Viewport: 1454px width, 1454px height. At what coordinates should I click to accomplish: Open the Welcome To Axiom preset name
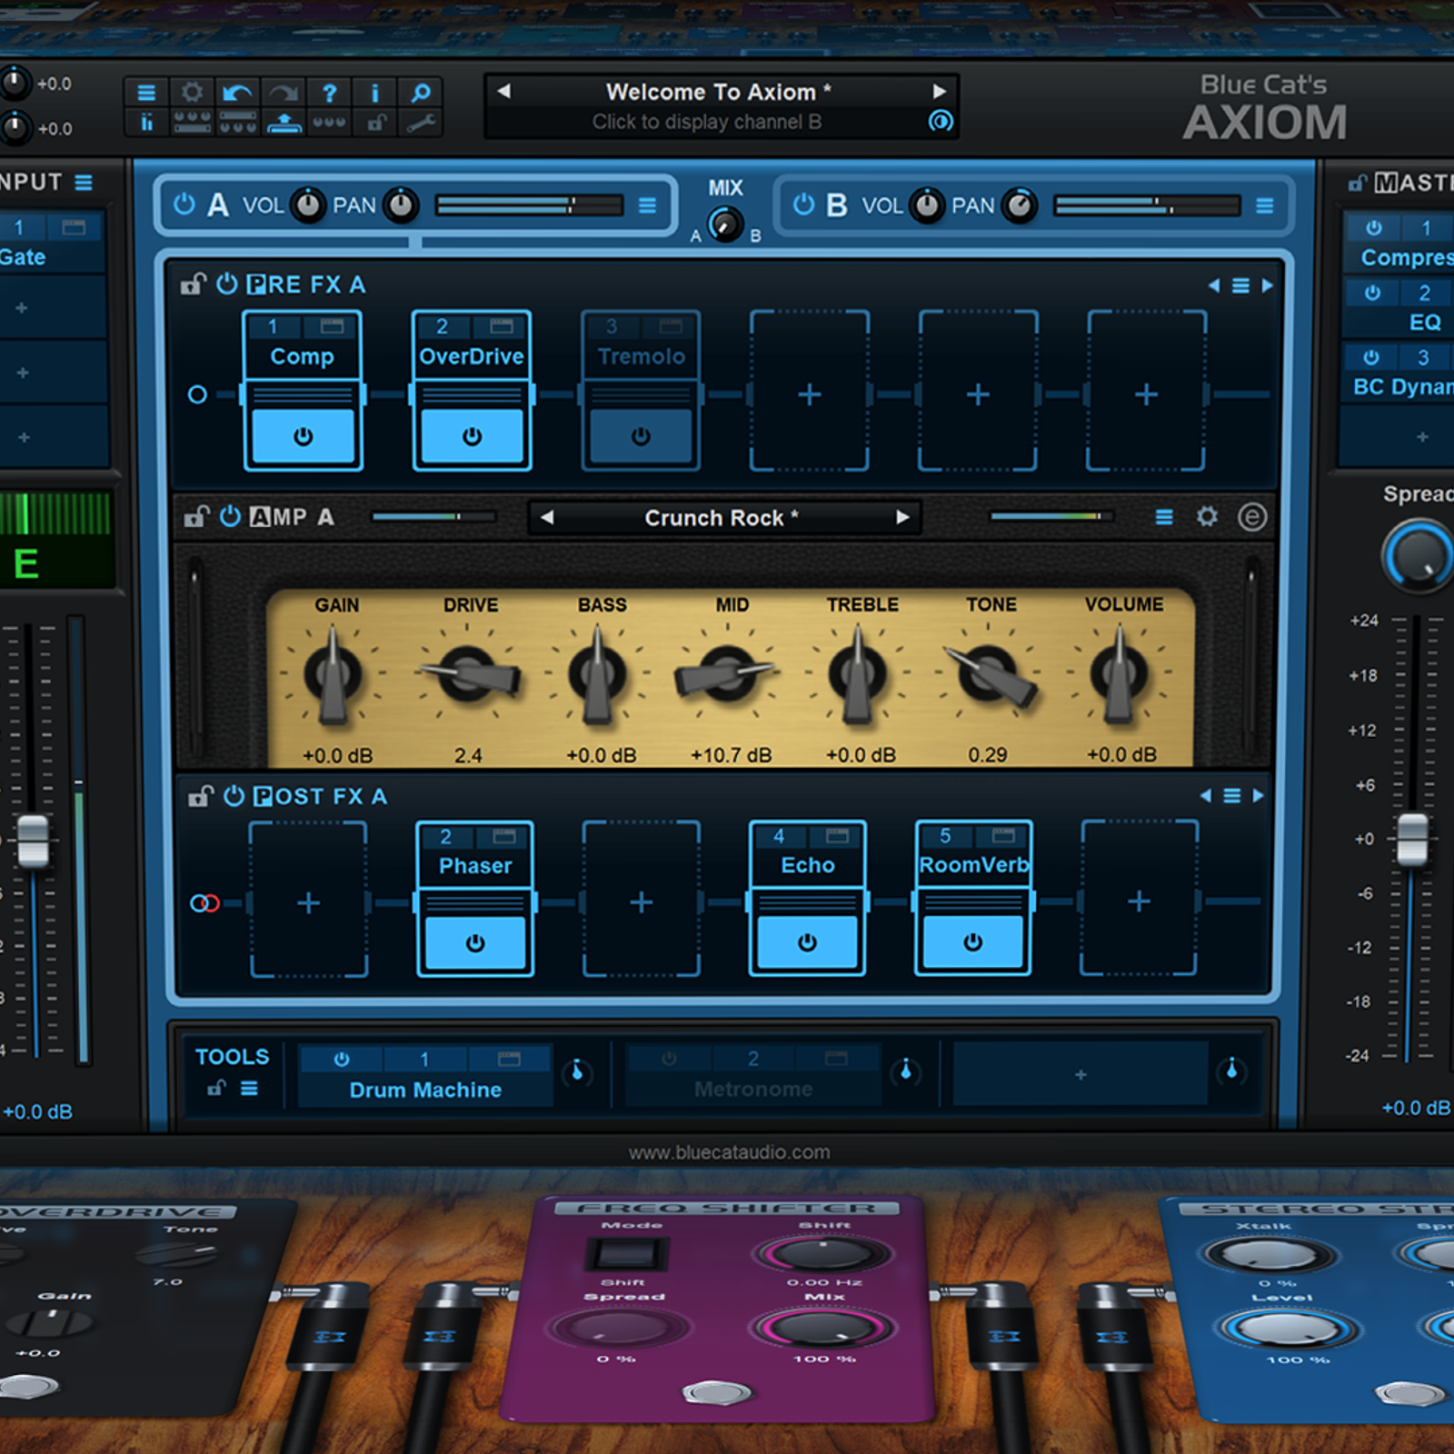click(719, 92)
